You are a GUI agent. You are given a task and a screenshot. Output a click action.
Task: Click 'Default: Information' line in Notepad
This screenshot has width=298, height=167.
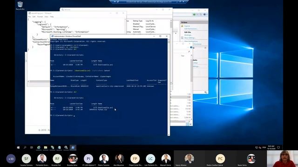tap(55, 27)
